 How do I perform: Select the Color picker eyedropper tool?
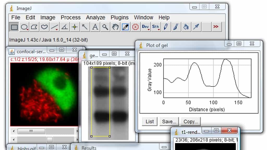click(x=125, y=27)
